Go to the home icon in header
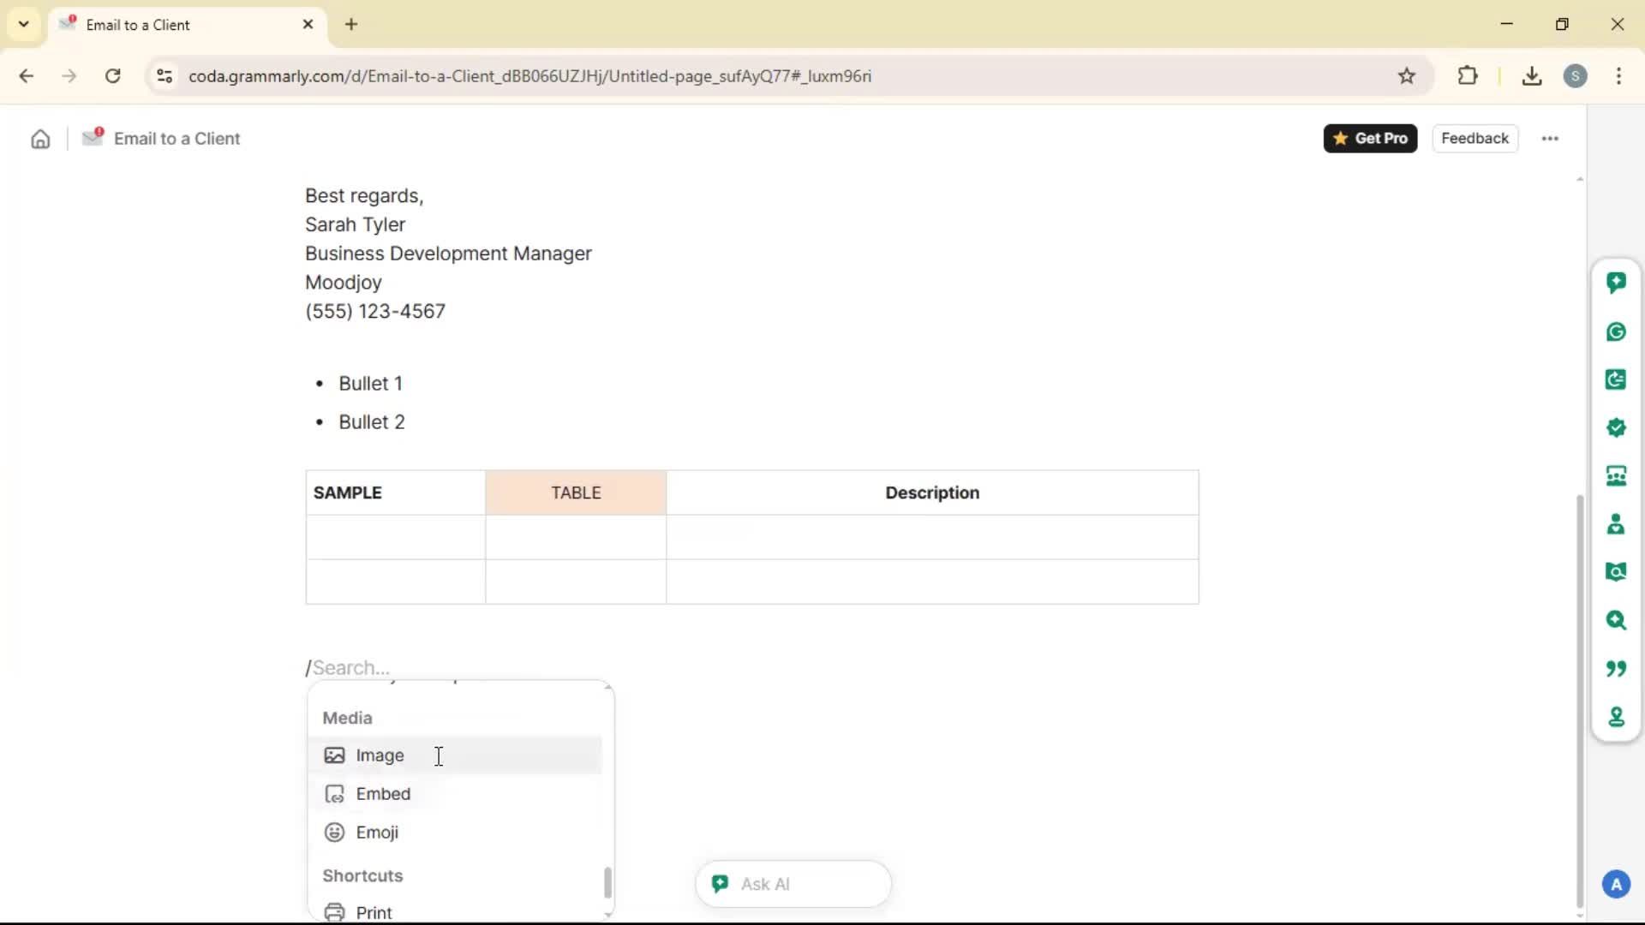The image size is (1645, 925). point(40,139)
